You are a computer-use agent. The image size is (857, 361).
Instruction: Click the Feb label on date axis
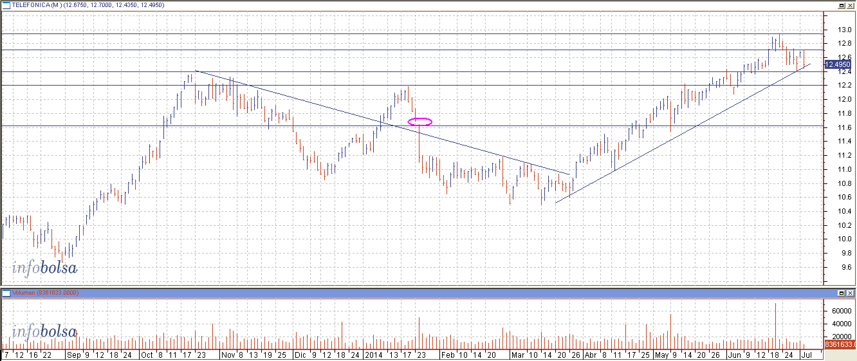tap(447, 355)
